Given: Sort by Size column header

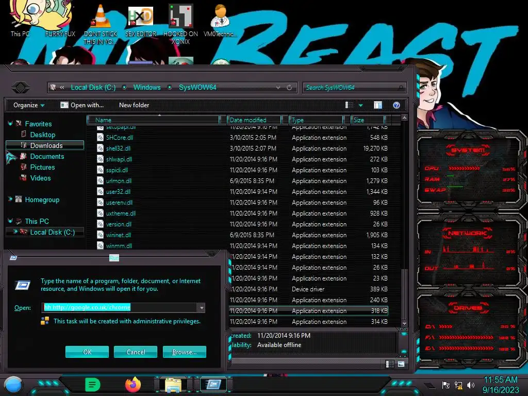Looking at the screenshot, I should click(x=368, y=120).
